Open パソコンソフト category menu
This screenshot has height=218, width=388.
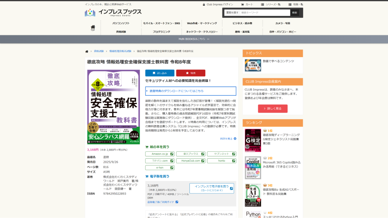point(121,23)
